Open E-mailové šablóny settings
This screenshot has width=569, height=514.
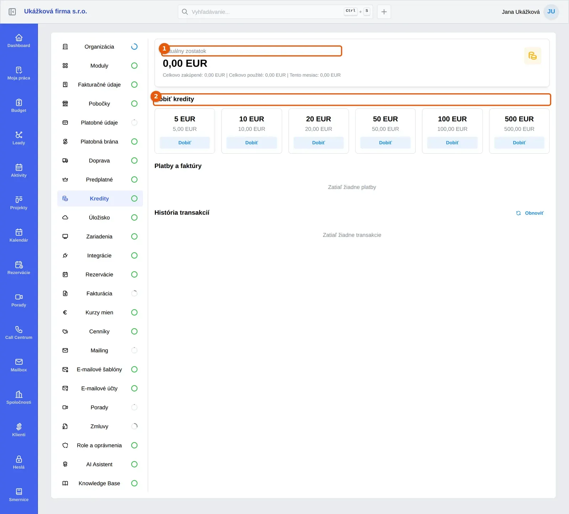pyautogui.click(x=100, y=369)
